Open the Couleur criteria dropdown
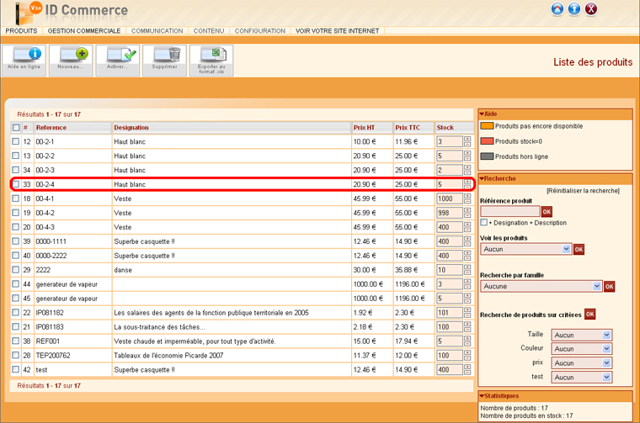The width and height of the screenshot is (640, 423). [x=582, y=349]
